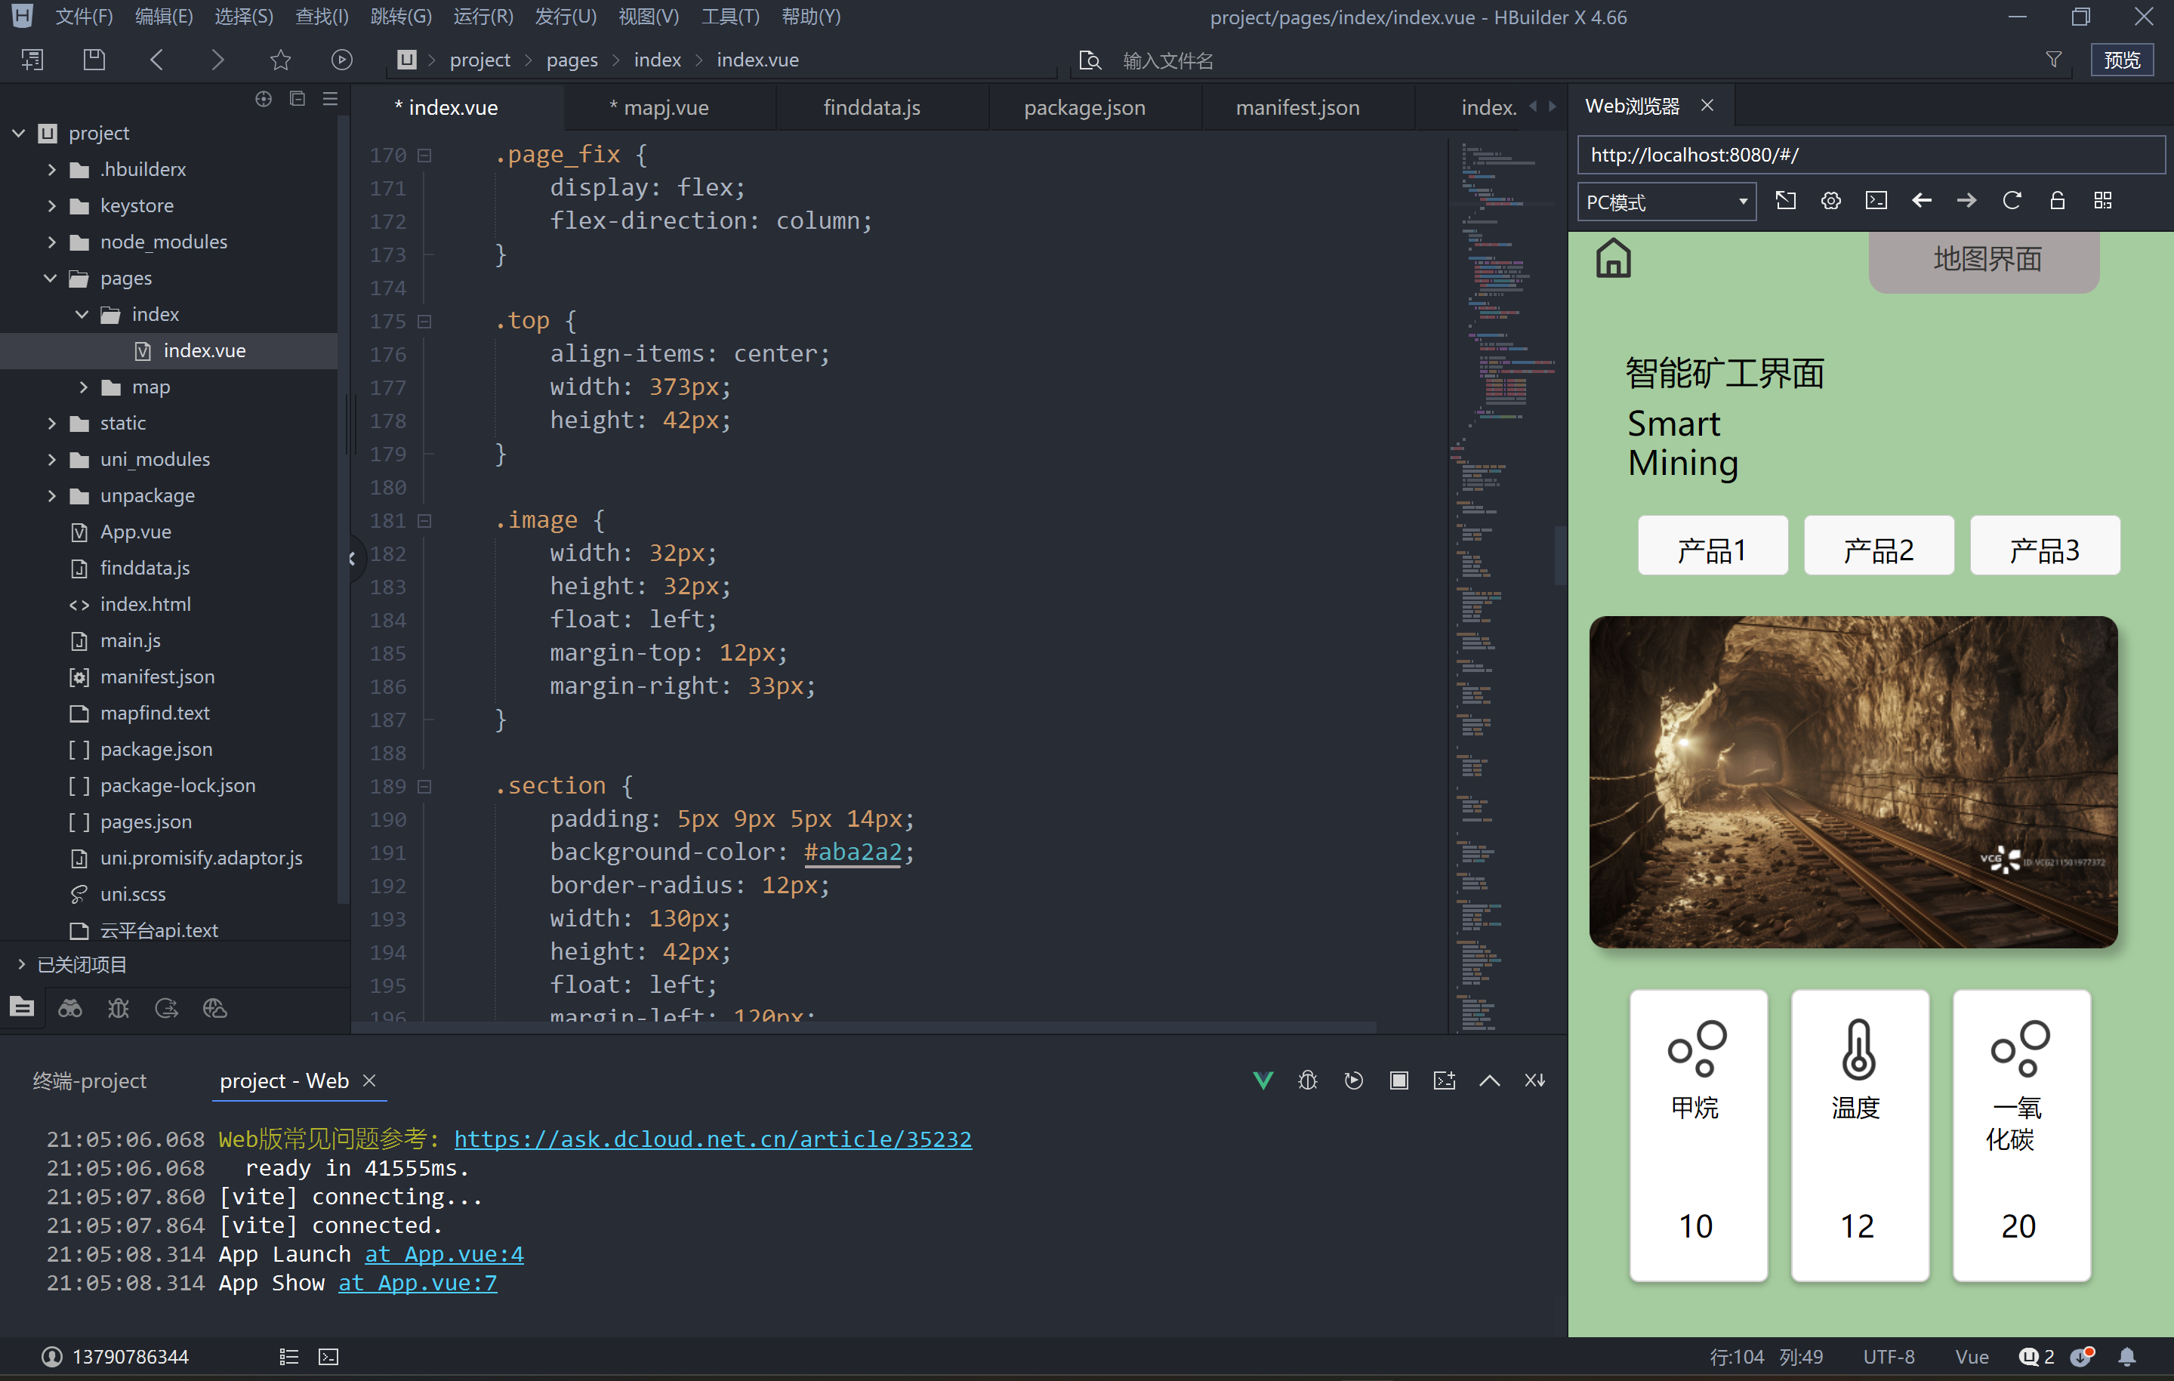This screenshot has height=1381, width=2174.
Task: Expand the 已关闭项目 section
Action: pyautogui.click(x=22, y=964)
